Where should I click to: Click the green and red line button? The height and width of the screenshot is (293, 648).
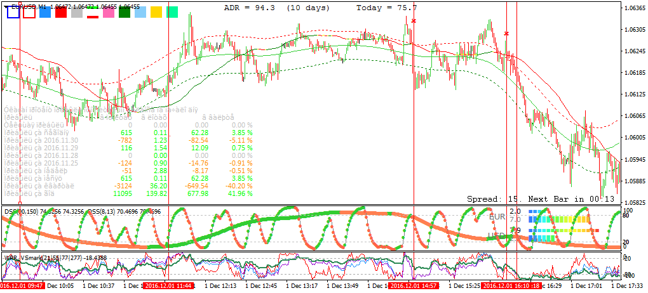93,13
